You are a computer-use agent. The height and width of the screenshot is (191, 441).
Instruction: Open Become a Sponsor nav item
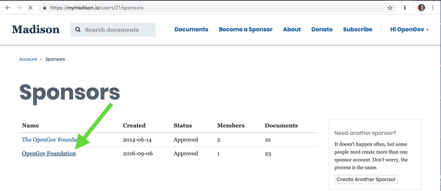(x=245, y=29)
